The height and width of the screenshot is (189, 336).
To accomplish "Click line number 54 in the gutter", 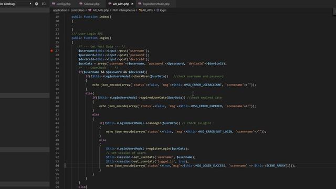I will point(57,166).
